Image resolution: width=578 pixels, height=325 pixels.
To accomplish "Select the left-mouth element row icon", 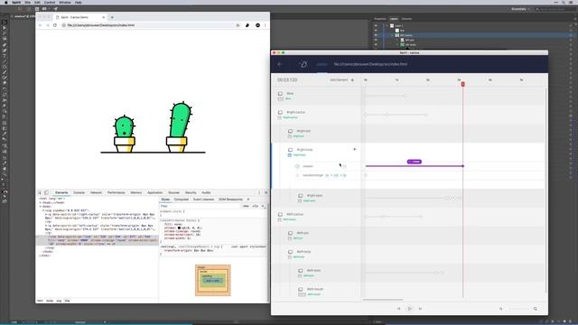I will coord(301,290).
